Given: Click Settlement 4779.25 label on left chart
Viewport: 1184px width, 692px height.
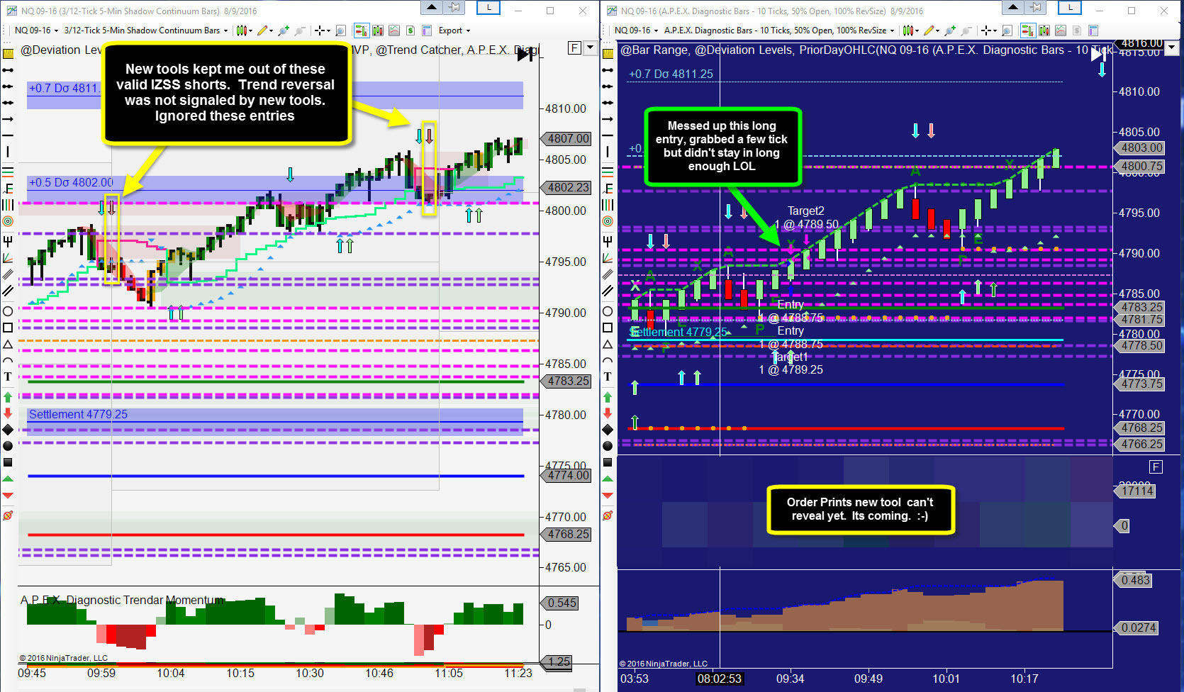Looking at the screenshot, I should tap(78, 415).
